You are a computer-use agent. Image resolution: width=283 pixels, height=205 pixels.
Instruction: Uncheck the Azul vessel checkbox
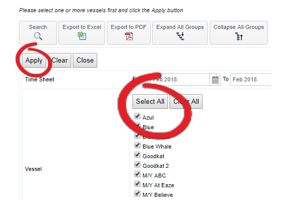click(x=137, y=116)
